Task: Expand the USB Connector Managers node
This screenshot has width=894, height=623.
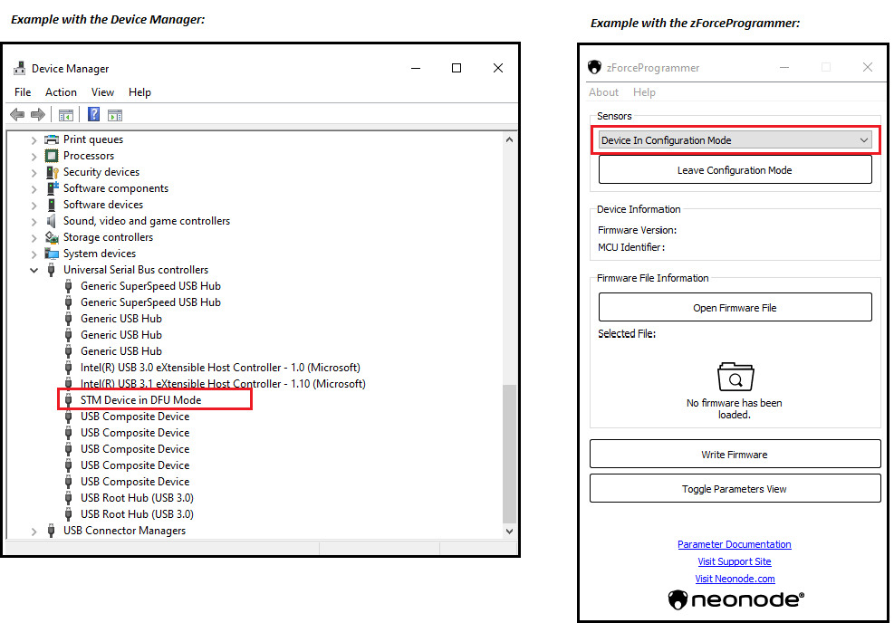Action: (x=34, y=531)
